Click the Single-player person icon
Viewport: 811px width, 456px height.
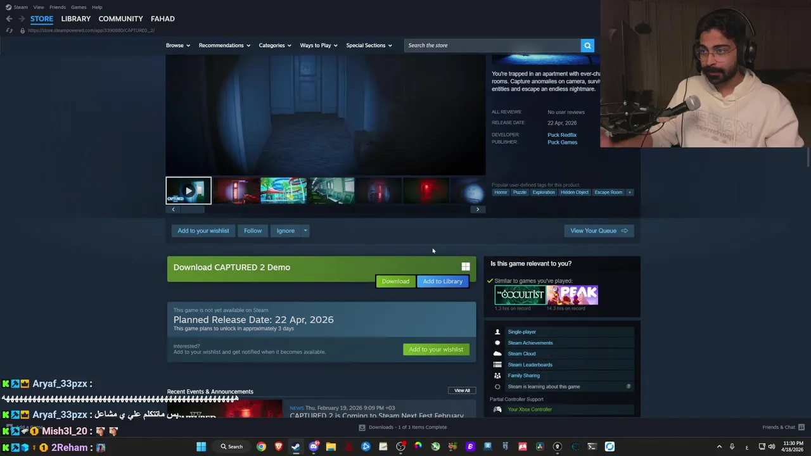pos(497,332)
